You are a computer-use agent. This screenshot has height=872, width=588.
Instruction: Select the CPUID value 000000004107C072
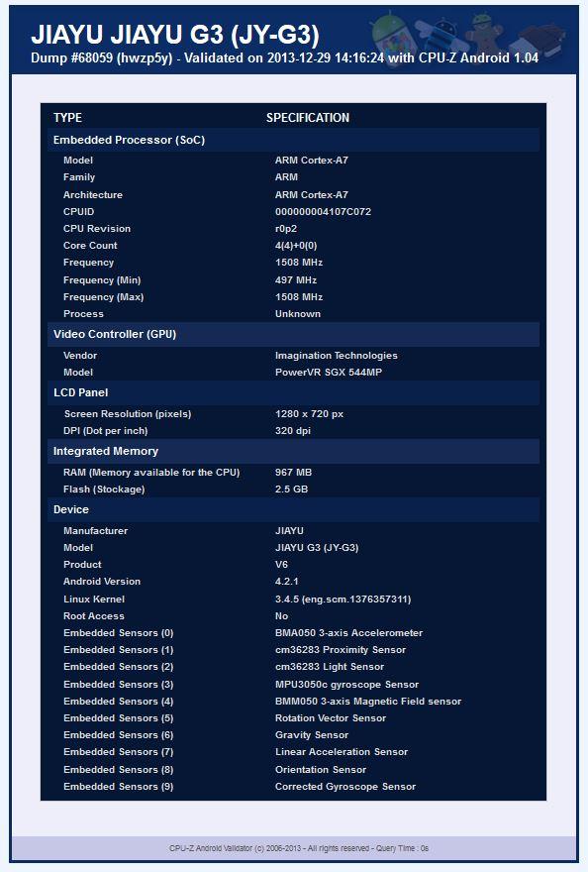point(323,212)
